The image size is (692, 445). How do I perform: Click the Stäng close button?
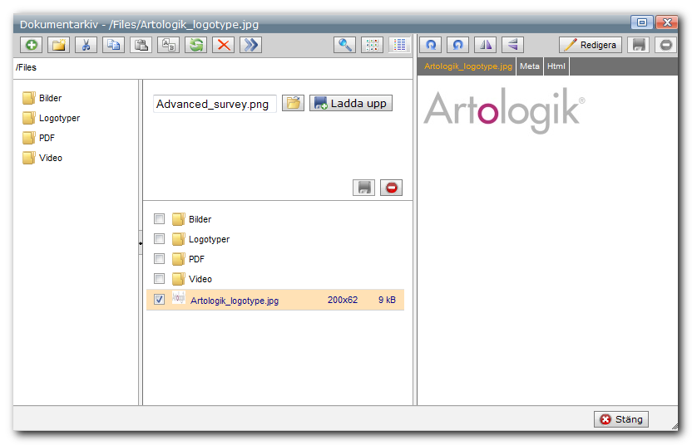point(621,419)
